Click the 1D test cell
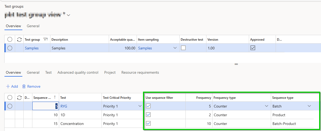 click(80, 115)
